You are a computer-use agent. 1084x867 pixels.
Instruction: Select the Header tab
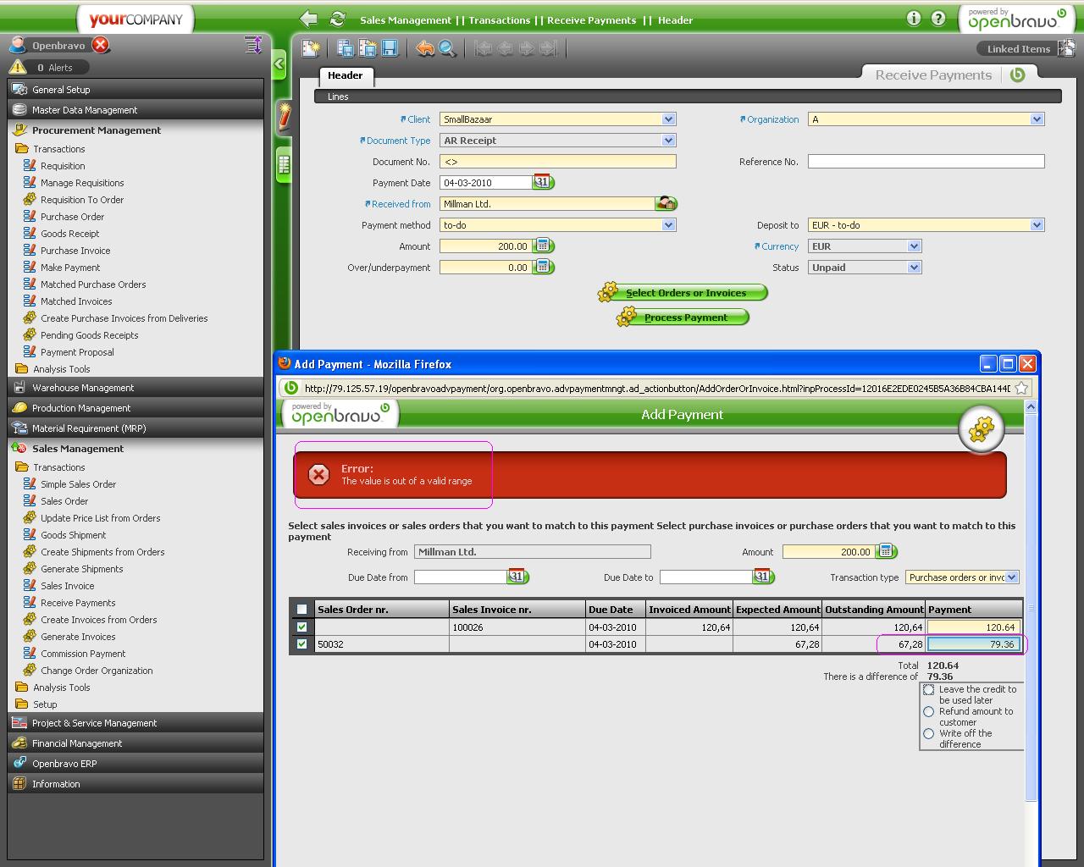345,75
